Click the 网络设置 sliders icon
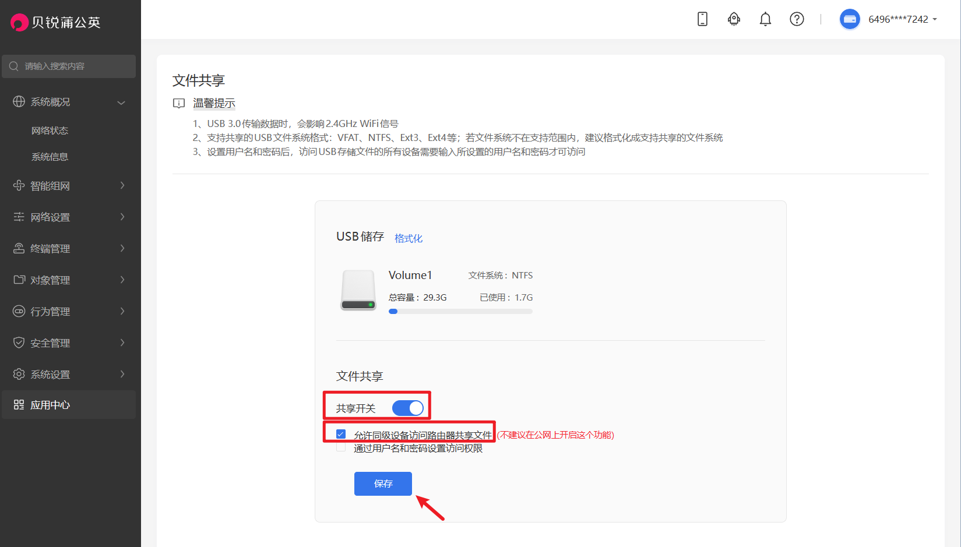Viewport: 961px width, 547px height. (19, 217)
